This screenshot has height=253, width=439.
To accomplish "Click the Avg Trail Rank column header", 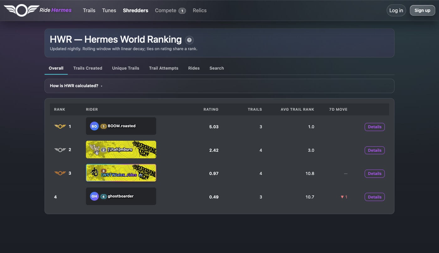I will (298, 109).
